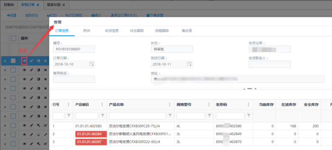Open the 行号 column menu

pos(68,104)
